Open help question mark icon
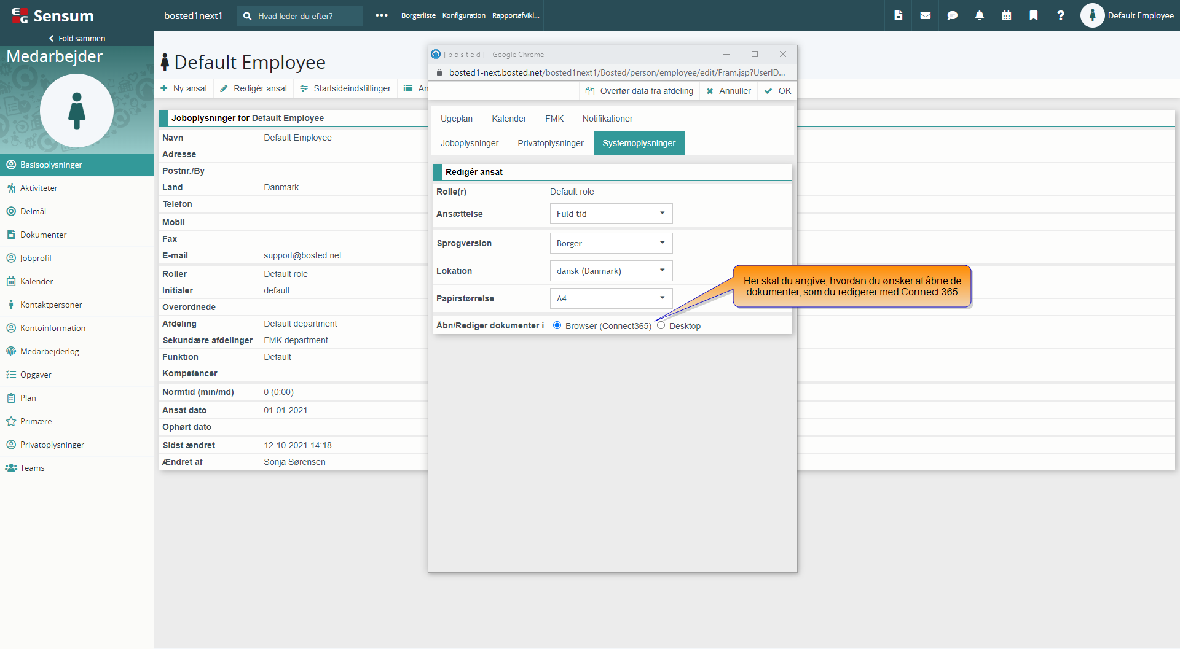 (x=1060, y=15)
